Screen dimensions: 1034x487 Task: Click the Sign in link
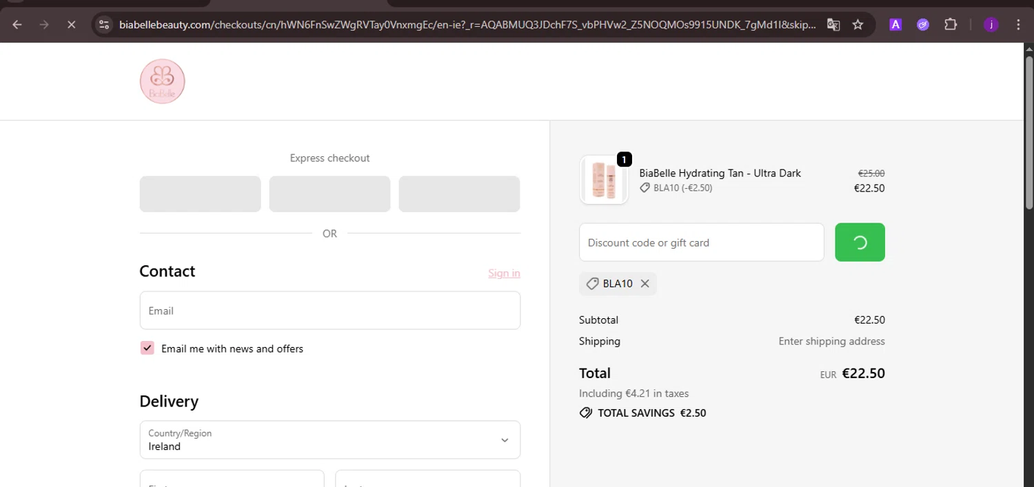[x=504, y=273]
